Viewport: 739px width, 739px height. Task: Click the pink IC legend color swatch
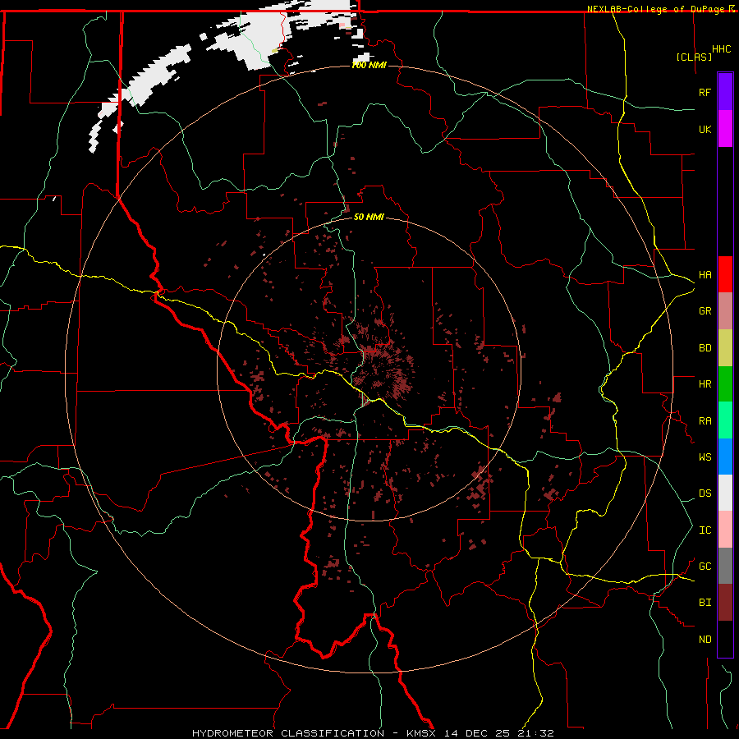coord(725,530)
